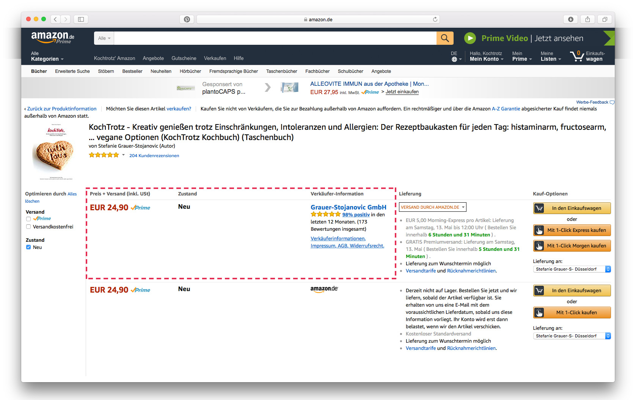Click the Safari forward arrow button
Viewport: 636px width, 400px height.
point(66,19)
